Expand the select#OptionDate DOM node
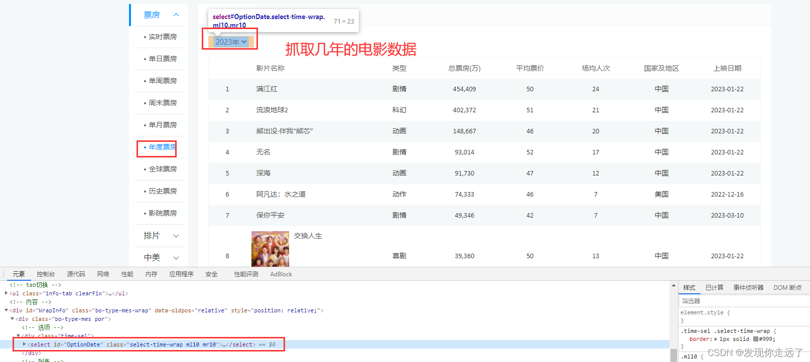This screenshot has height=362, width=810. [x=24, y=344]
